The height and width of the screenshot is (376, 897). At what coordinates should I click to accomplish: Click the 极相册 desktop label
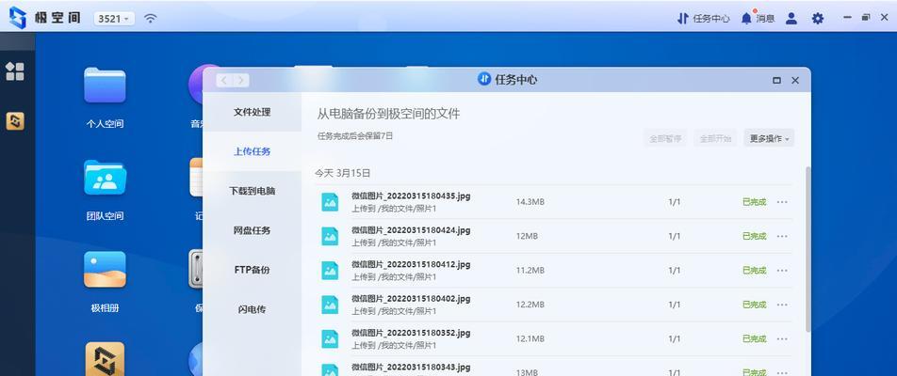pos(105,308)
